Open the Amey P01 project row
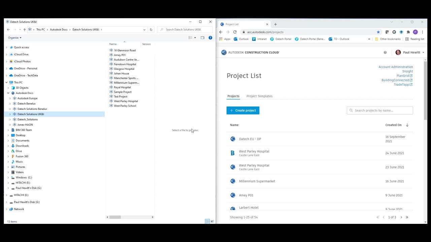Image resolution: width=431 pixels, height=242 pixels. [320, 195]
